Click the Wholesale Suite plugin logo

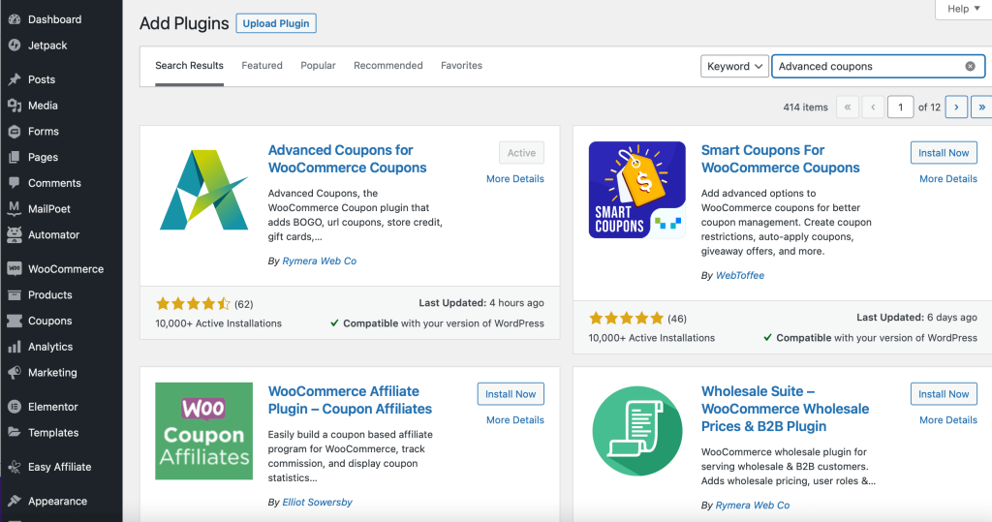coord(637,431)
